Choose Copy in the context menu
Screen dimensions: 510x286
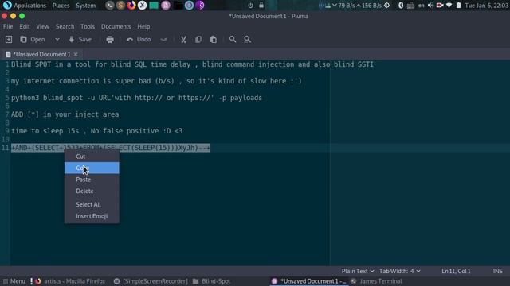92,168
